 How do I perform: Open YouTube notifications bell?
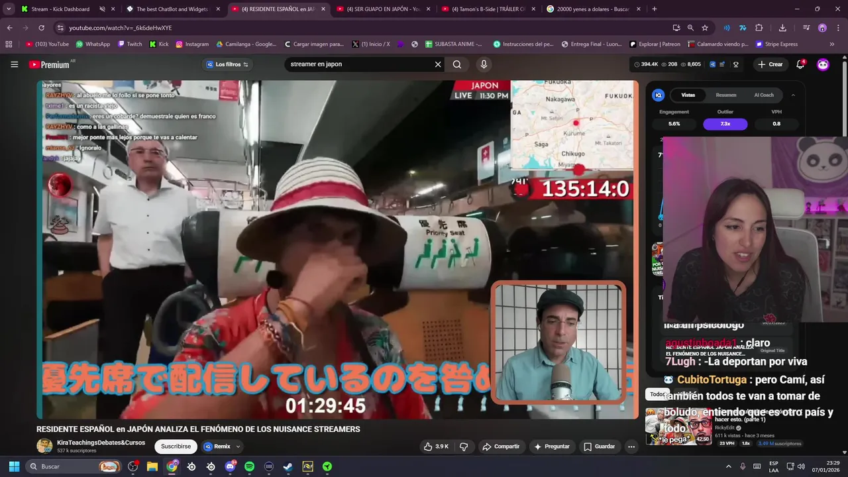(800, 64)
